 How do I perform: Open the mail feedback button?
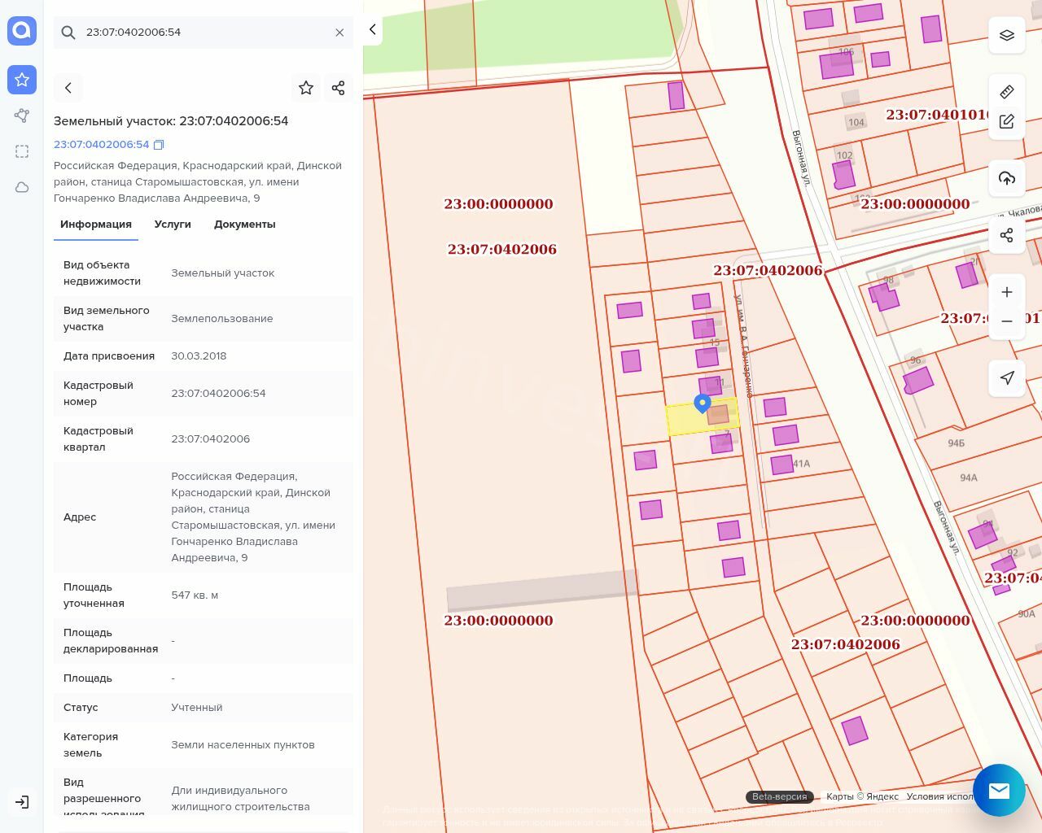pyautogui.click(x=999, y=790)
